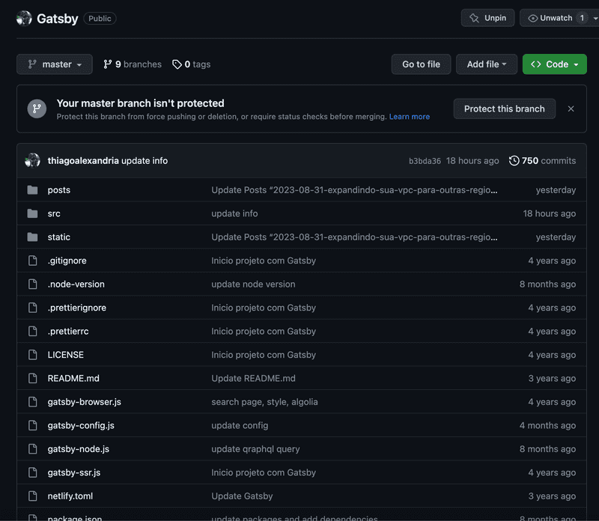This screenshot has height=521, width=599.
Task: Open the posts row 'Update Posts' commit message
Action: [354, 190]
